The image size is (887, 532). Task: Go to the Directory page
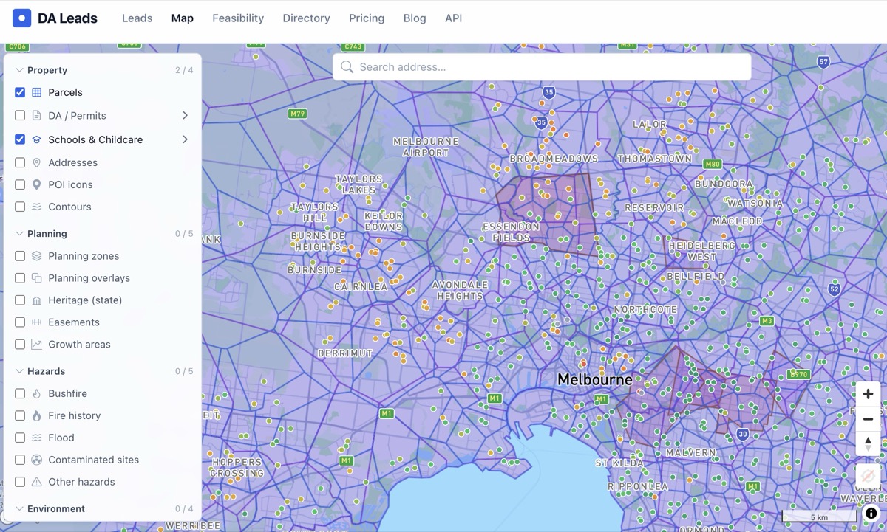(x=306, y=18)
